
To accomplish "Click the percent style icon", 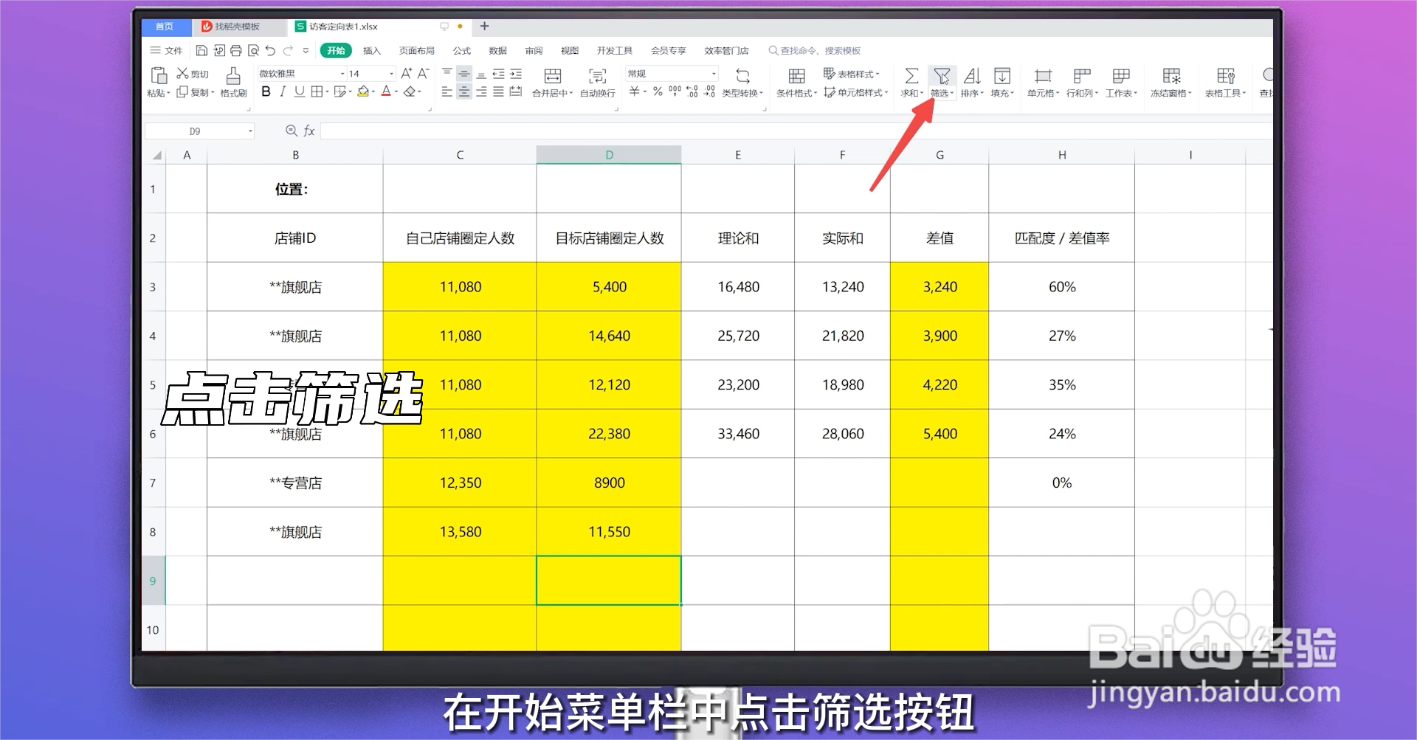I will (658, 91).
